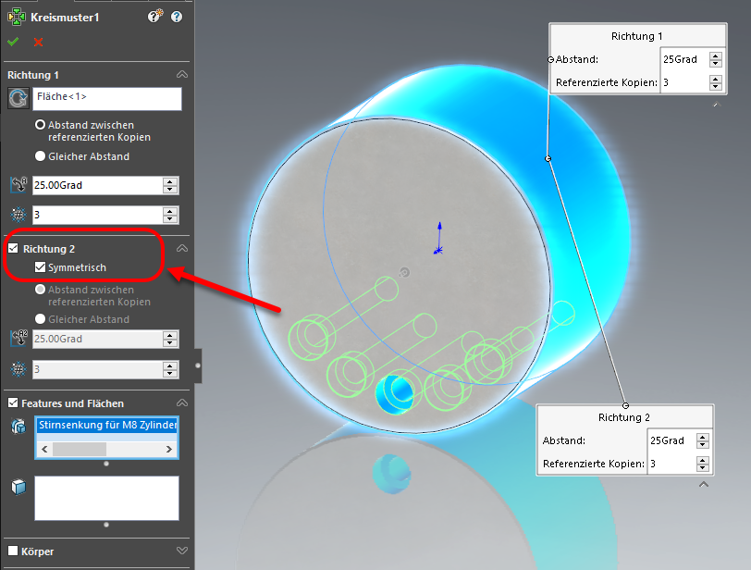Screen dimensions: 751x570
Task: Click the Kreismuster1 title text
Action: pos(65,18)
